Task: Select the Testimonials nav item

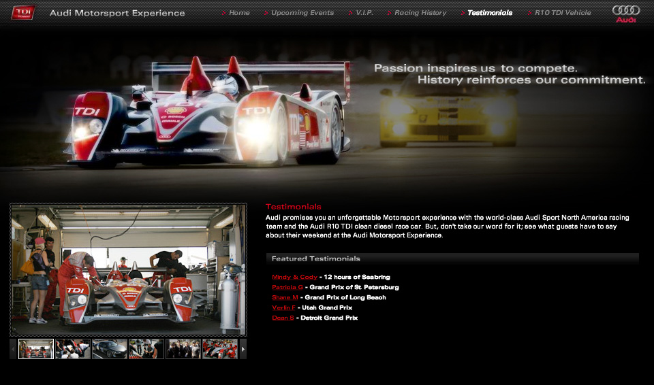Action: click(489, 13)
